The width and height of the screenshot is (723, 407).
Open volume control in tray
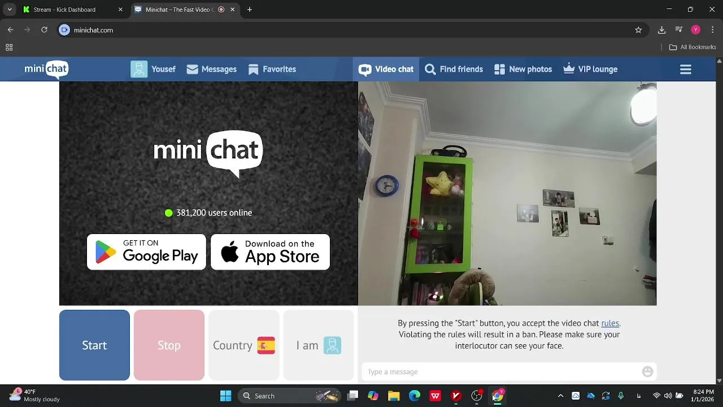668,396
